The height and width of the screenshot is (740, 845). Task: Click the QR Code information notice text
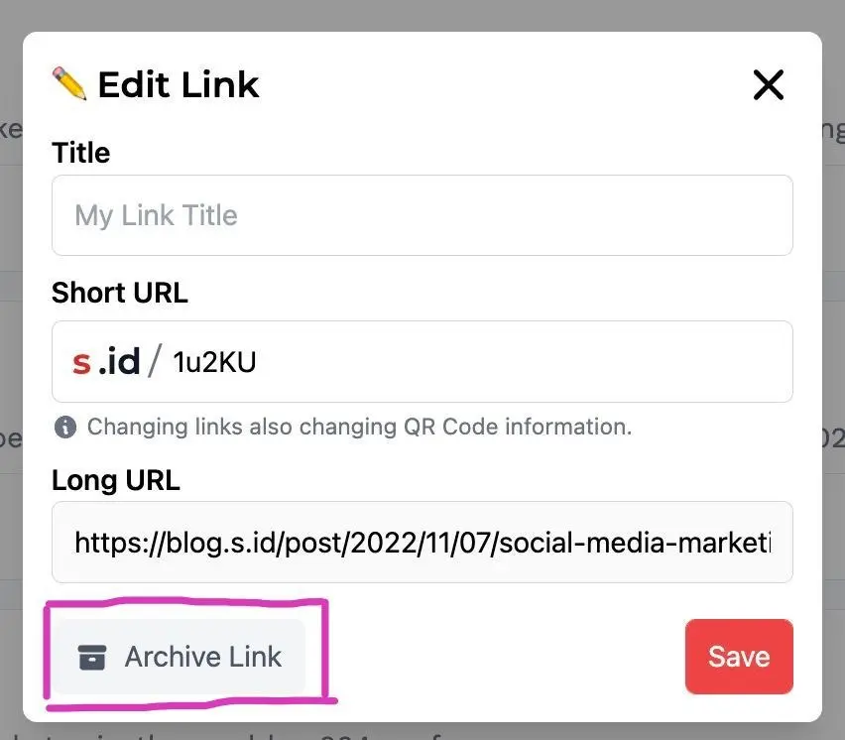(359, 428)
